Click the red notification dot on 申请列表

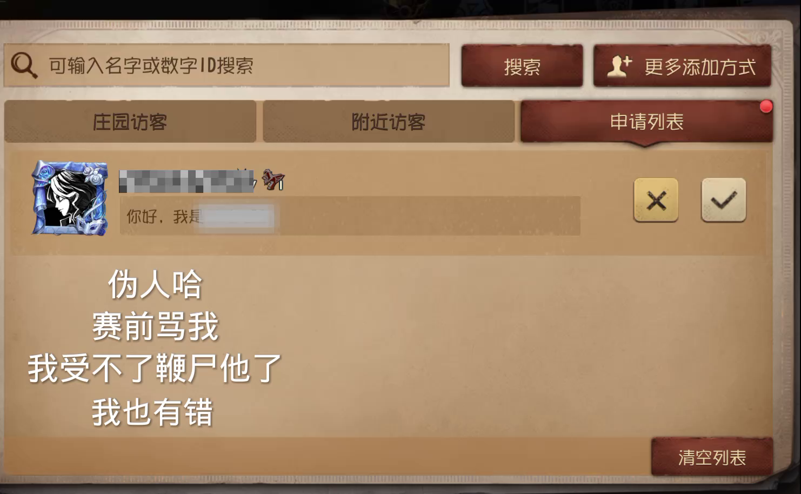(x=766, y=106)
